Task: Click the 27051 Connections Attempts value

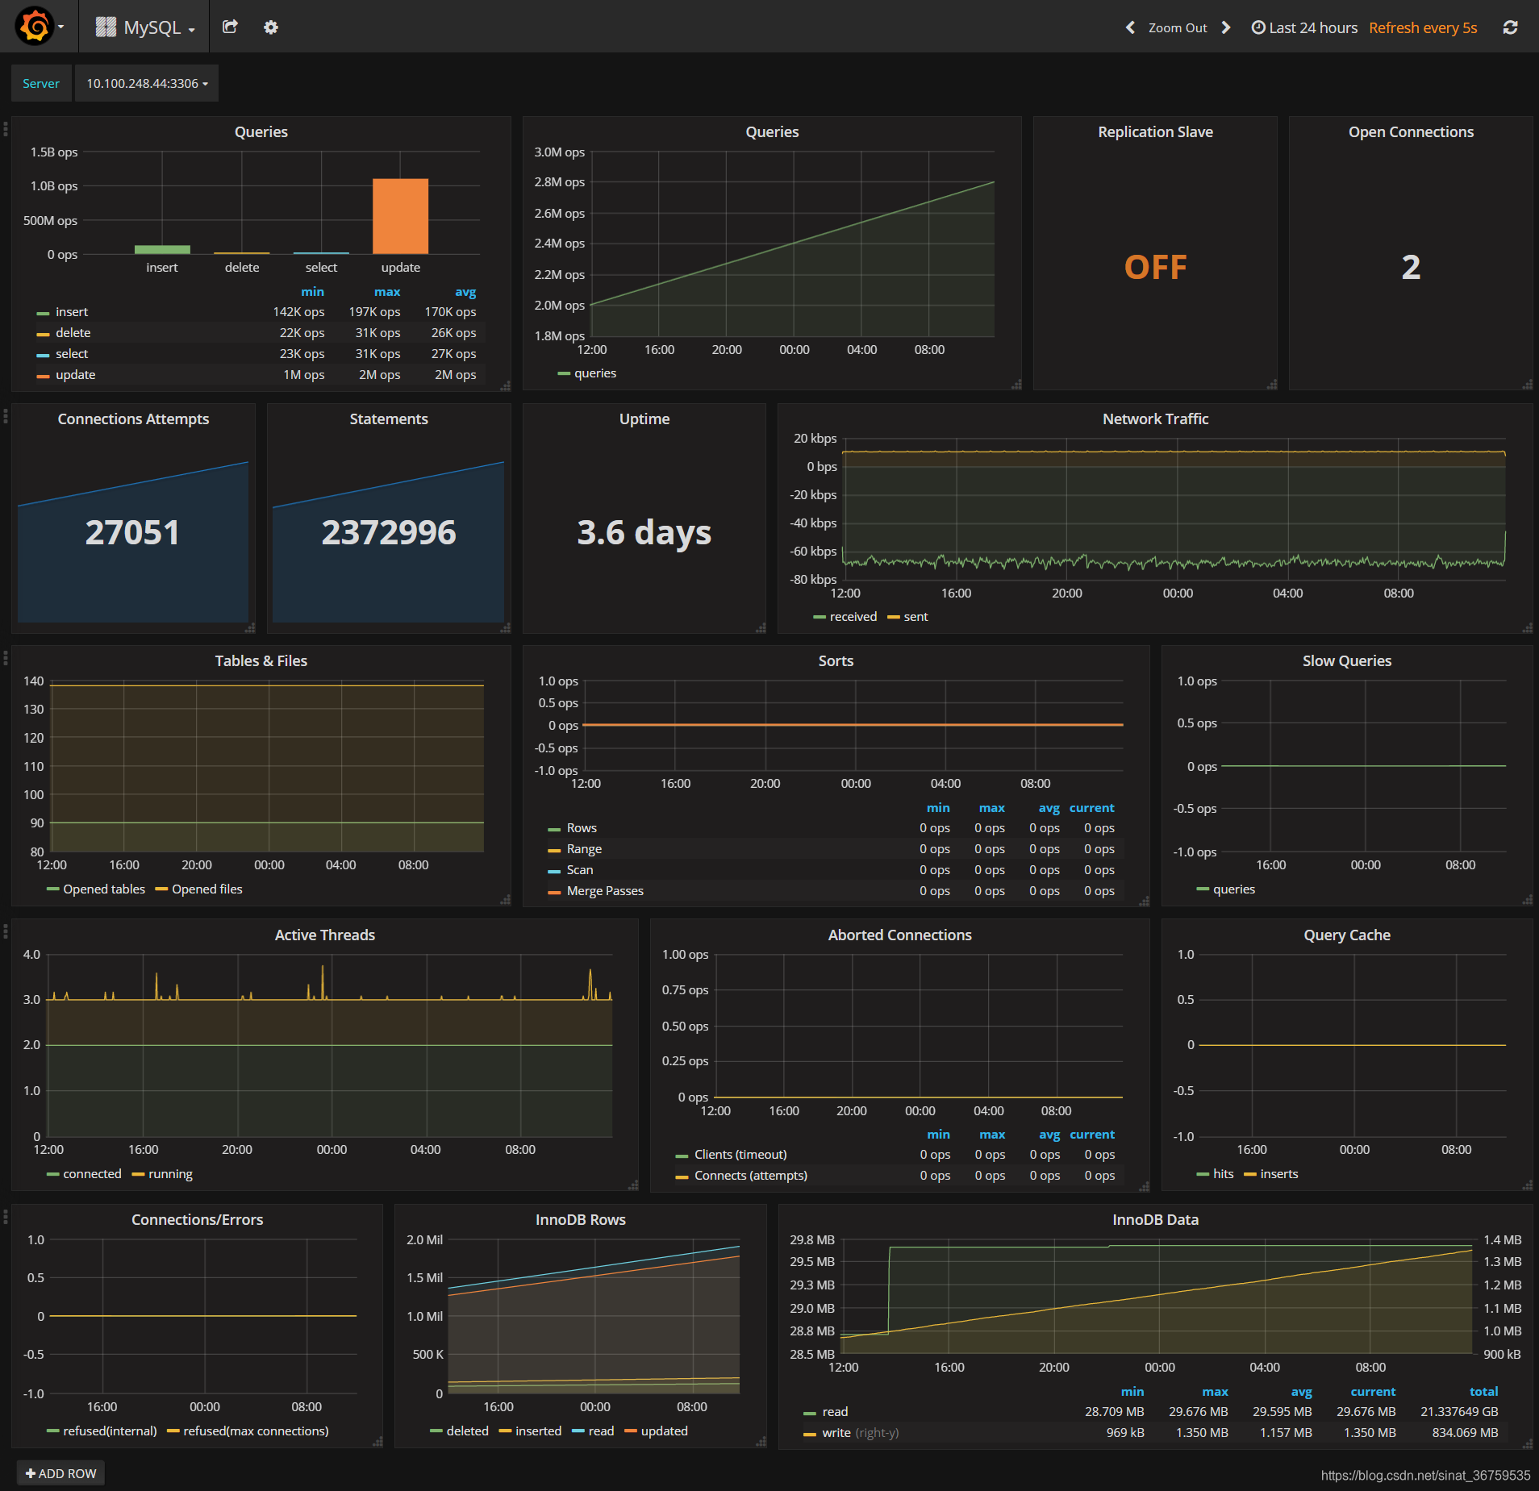Action: click(133, 532)
